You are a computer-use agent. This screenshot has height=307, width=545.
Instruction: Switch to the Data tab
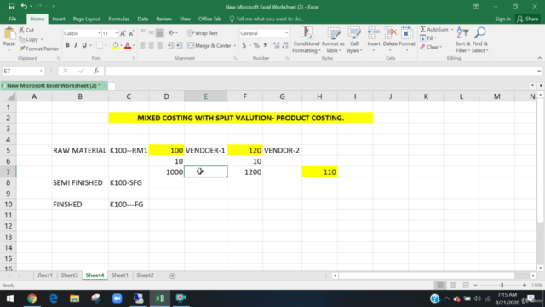(x=142, y=19)
